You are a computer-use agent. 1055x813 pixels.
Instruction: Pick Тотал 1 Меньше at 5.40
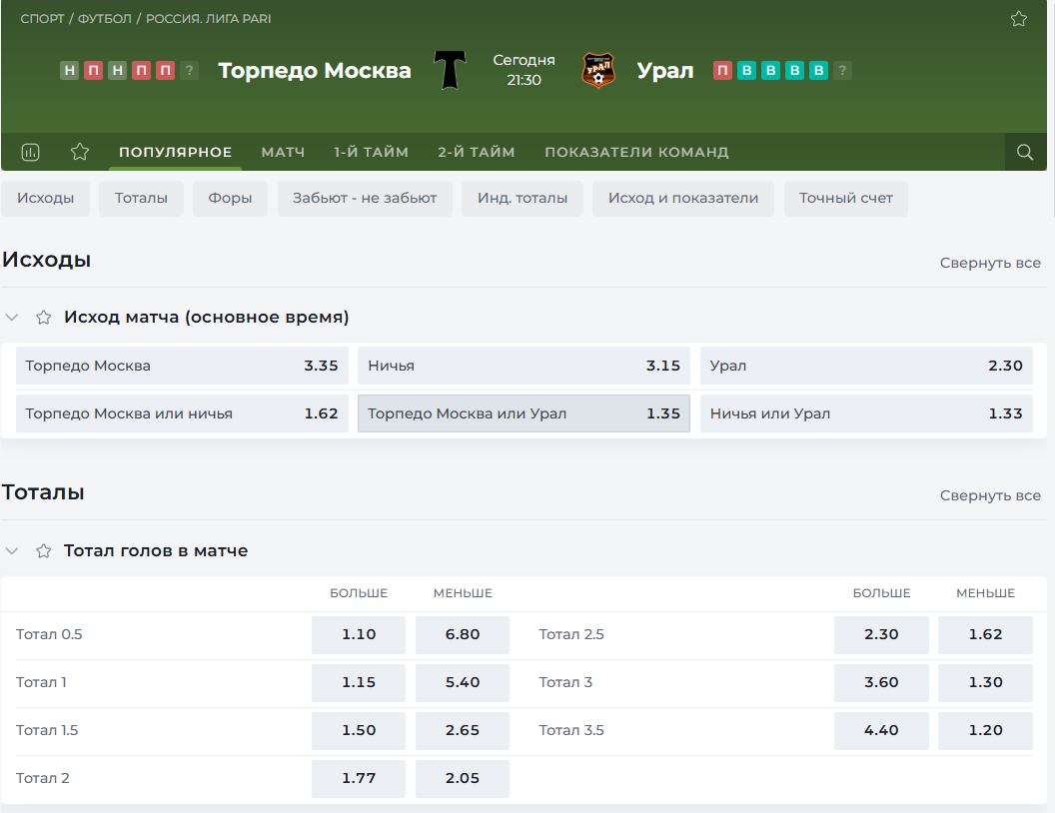[463, 682]
